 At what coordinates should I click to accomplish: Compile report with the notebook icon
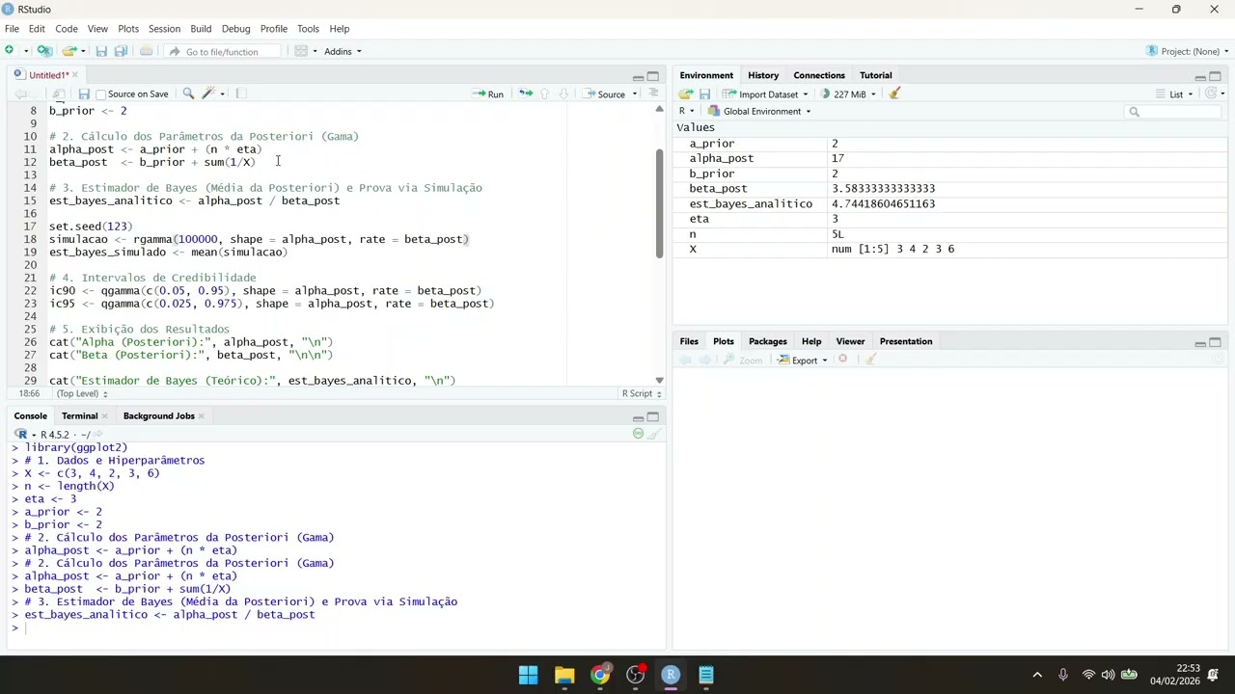[241, 93]
